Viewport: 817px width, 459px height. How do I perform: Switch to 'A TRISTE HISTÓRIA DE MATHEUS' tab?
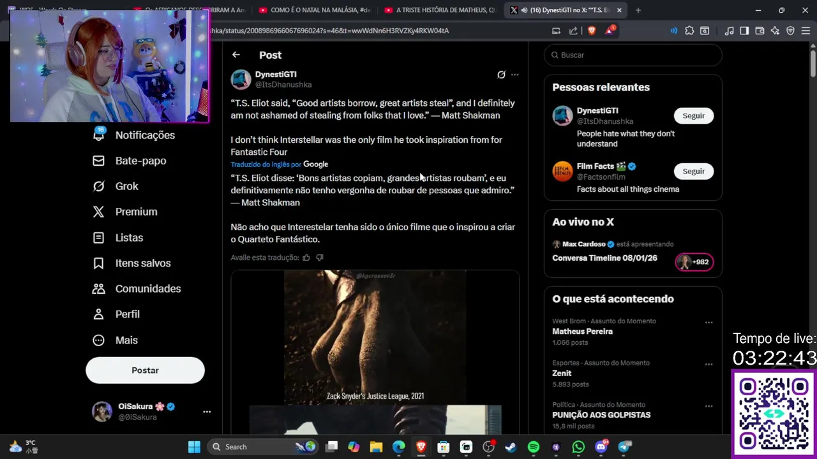coord(440,10)
